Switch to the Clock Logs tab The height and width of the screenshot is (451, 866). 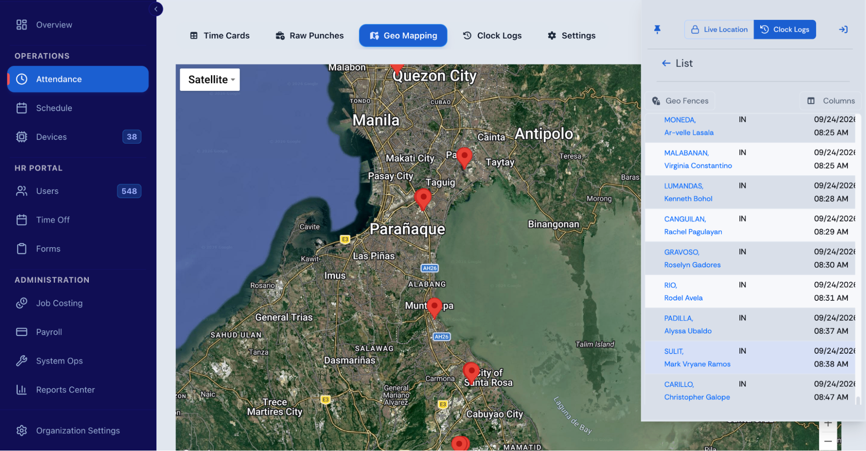point(492,35)
